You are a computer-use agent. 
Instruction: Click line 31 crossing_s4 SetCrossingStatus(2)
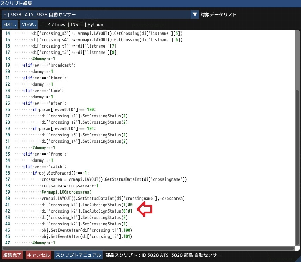tap(85, 141)
